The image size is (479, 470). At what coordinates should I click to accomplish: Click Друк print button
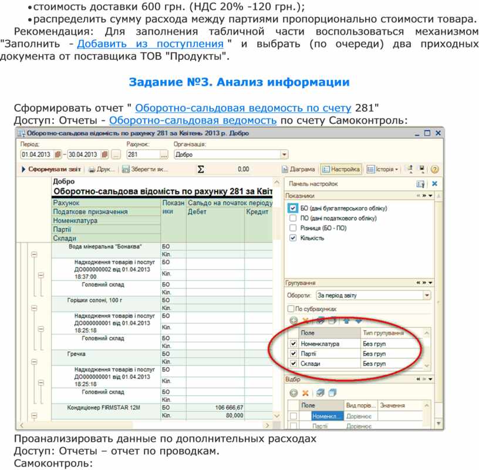[x=101, y=169]
